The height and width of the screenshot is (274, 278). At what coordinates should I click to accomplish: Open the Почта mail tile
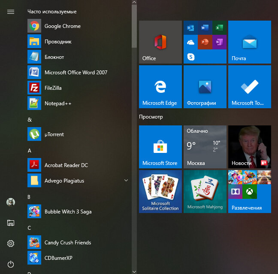click(x=249, y=42)
